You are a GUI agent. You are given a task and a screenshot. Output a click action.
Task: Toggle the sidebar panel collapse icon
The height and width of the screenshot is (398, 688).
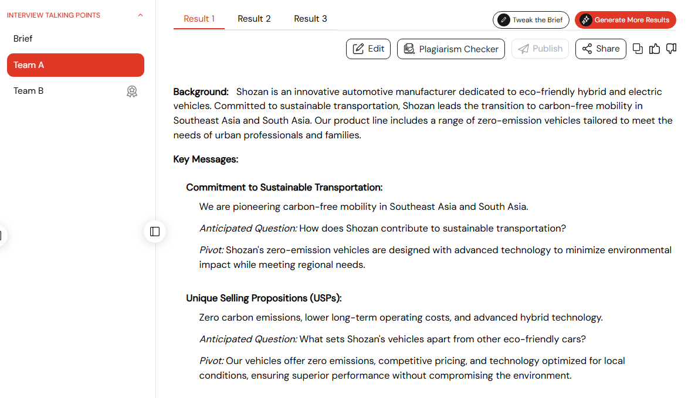coord(155,232)
